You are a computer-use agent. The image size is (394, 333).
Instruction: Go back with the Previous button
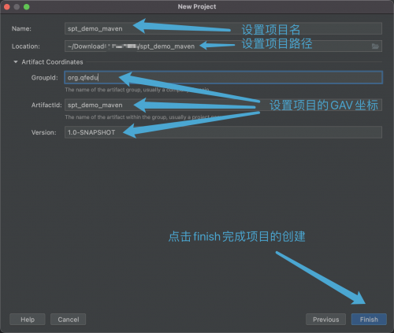click(x=325, y=320)
